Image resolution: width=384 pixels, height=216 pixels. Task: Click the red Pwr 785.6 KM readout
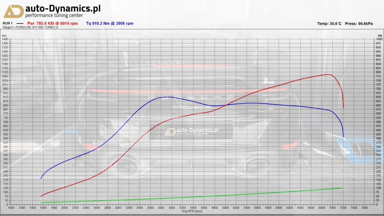52,23
